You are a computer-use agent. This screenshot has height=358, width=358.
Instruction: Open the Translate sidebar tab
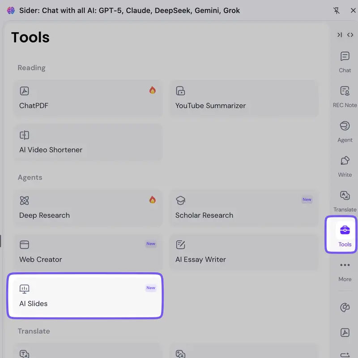point(345,201)
